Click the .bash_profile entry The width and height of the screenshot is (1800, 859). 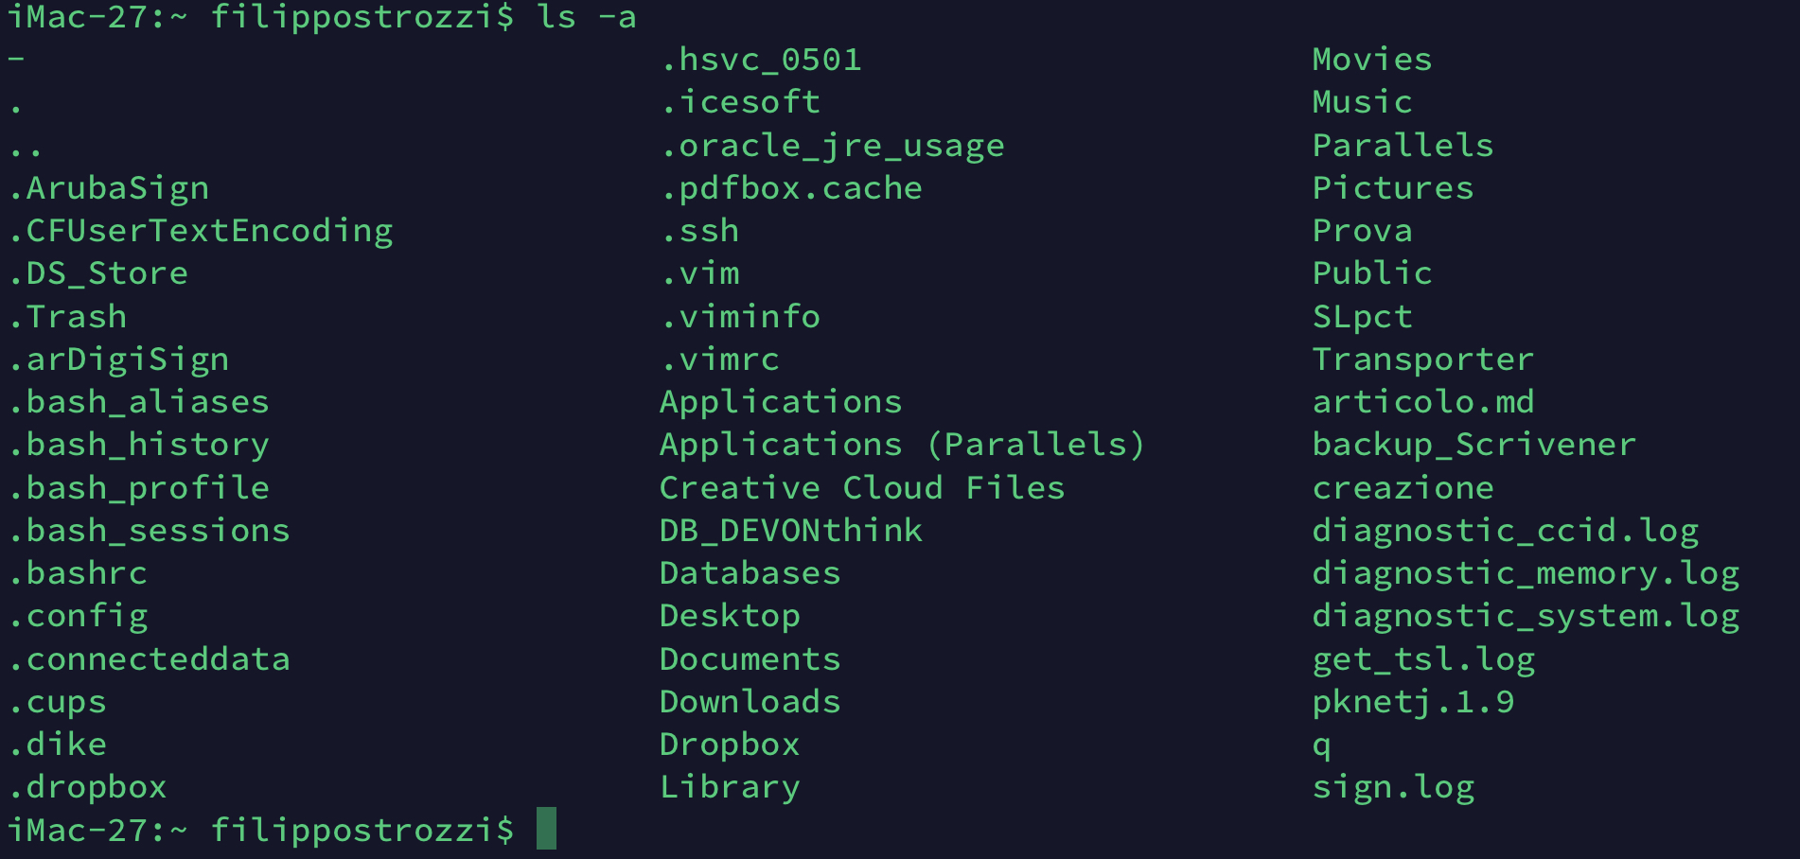(139, 488)
